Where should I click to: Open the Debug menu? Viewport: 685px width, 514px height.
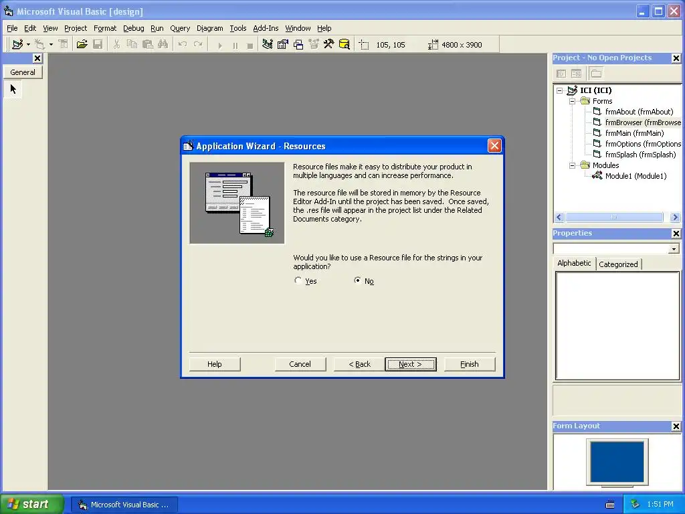(133, 28)
